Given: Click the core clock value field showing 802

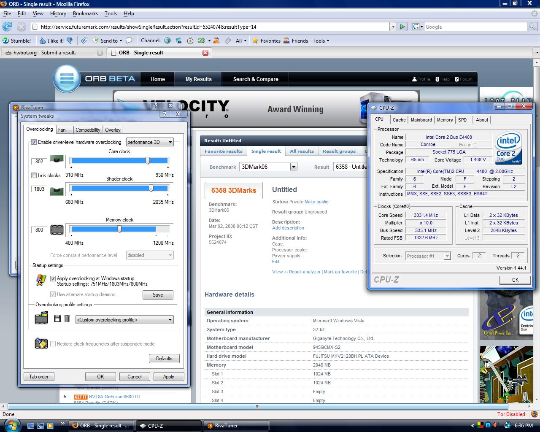Looking at the screenshot, I should click(39, 162).
